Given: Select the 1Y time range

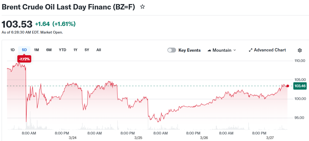Looking at the screenshot, I should [75, 50].
